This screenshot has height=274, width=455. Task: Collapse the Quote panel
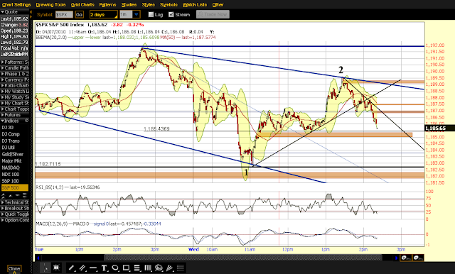[x=14, y=12]
